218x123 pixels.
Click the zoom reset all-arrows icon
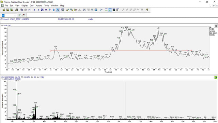pos(42,10)
